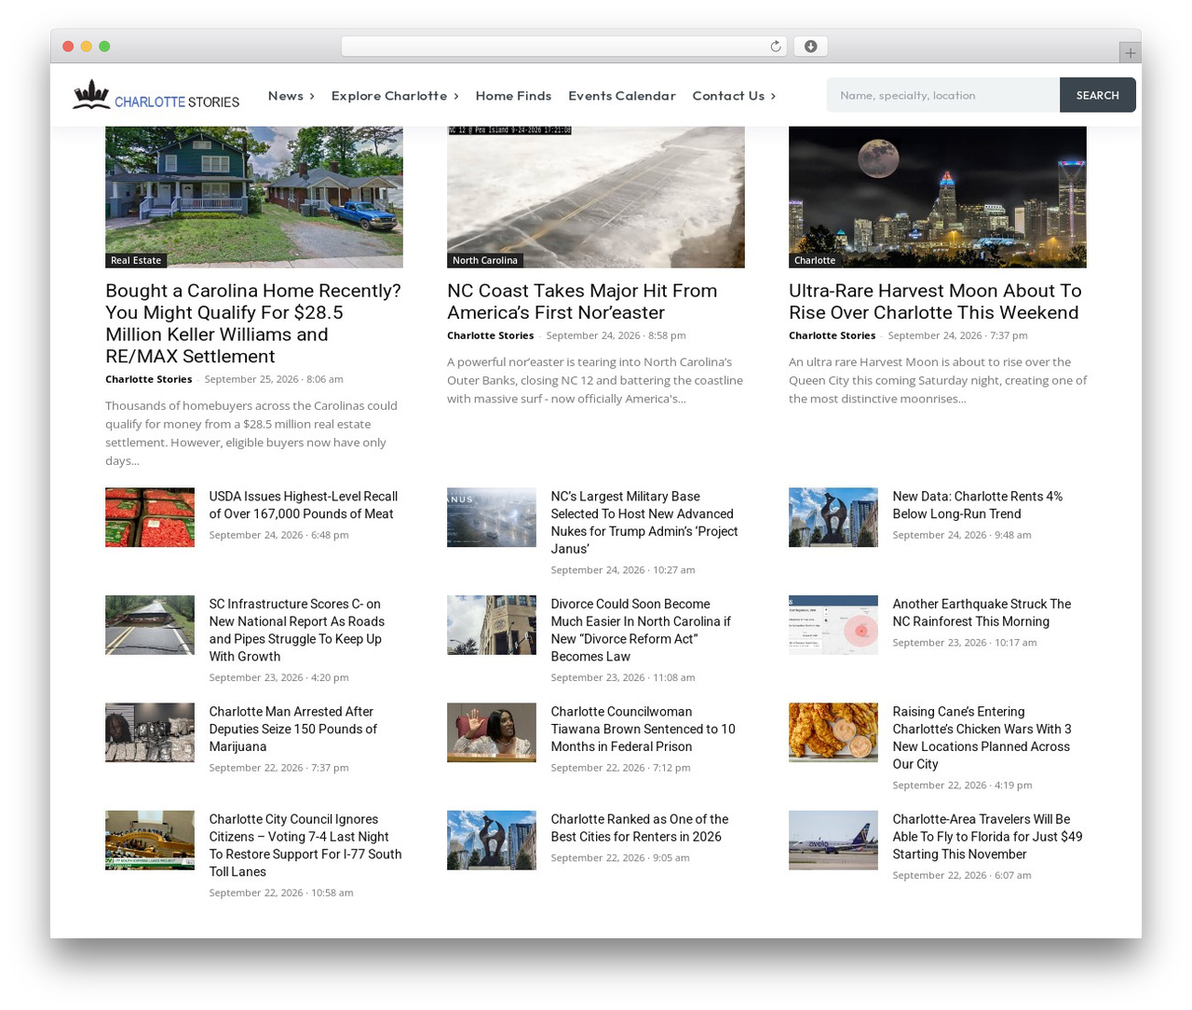Open the North Carolina category tag
1192x1010 pixels.
click(485, 260)
